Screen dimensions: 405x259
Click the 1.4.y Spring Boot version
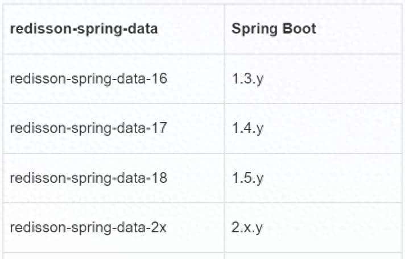pos(247,128)
